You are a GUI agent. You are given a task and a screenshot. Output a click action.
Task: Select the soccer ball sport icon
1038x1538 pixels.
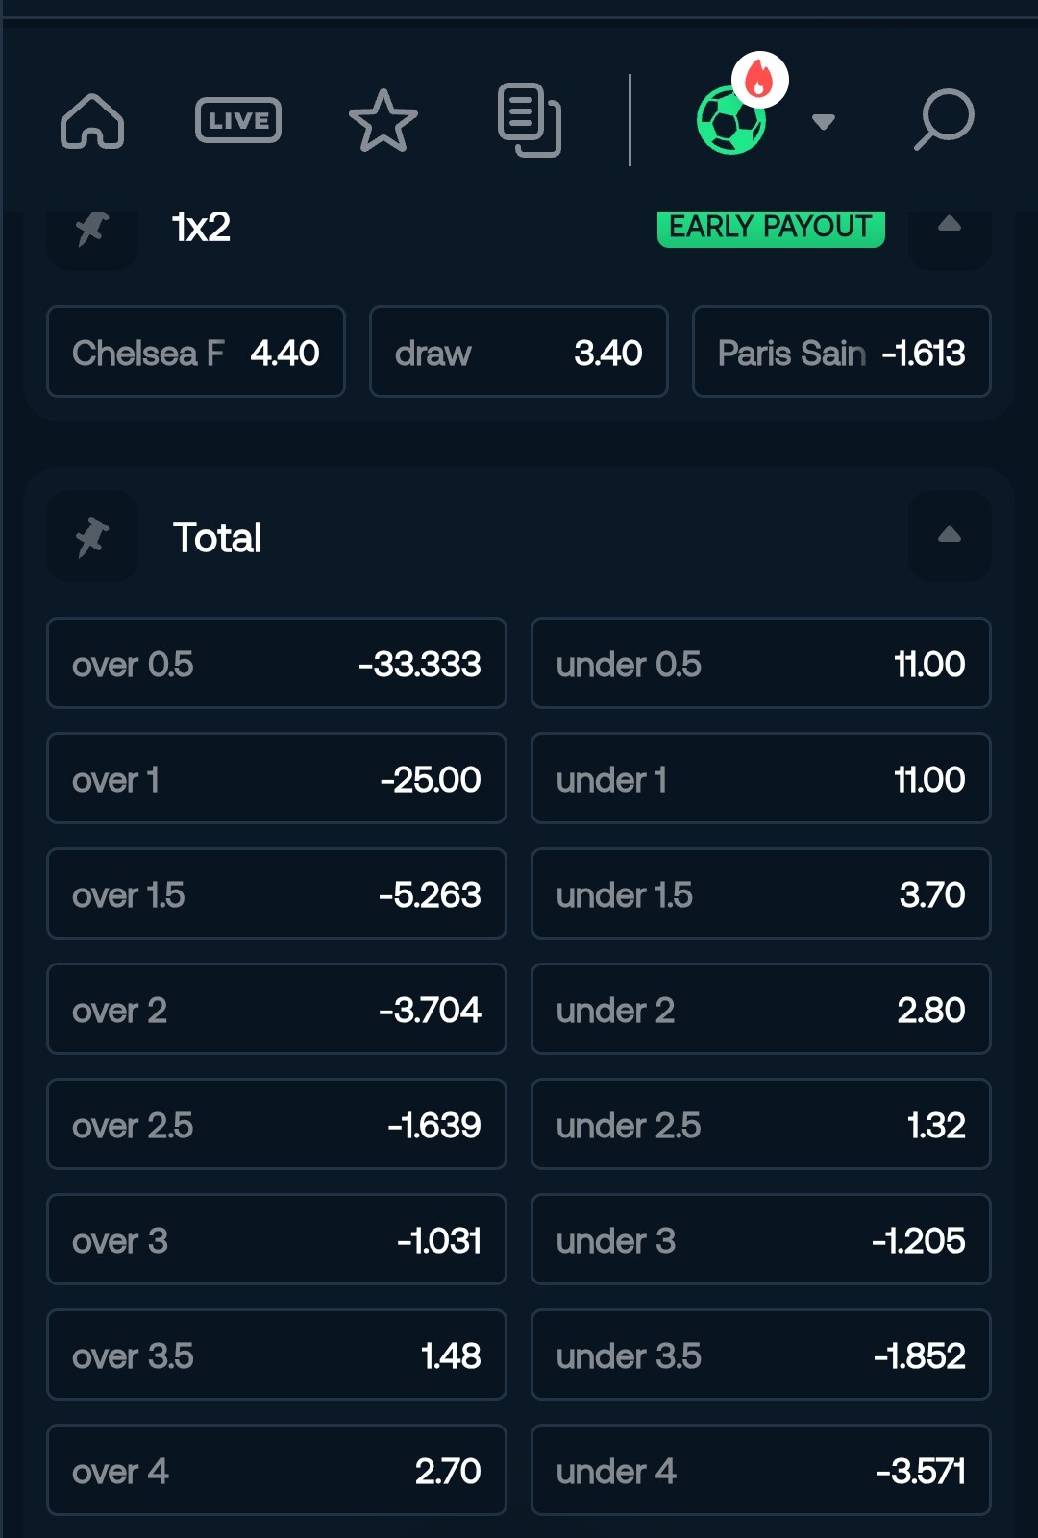(x=732, y=119)
